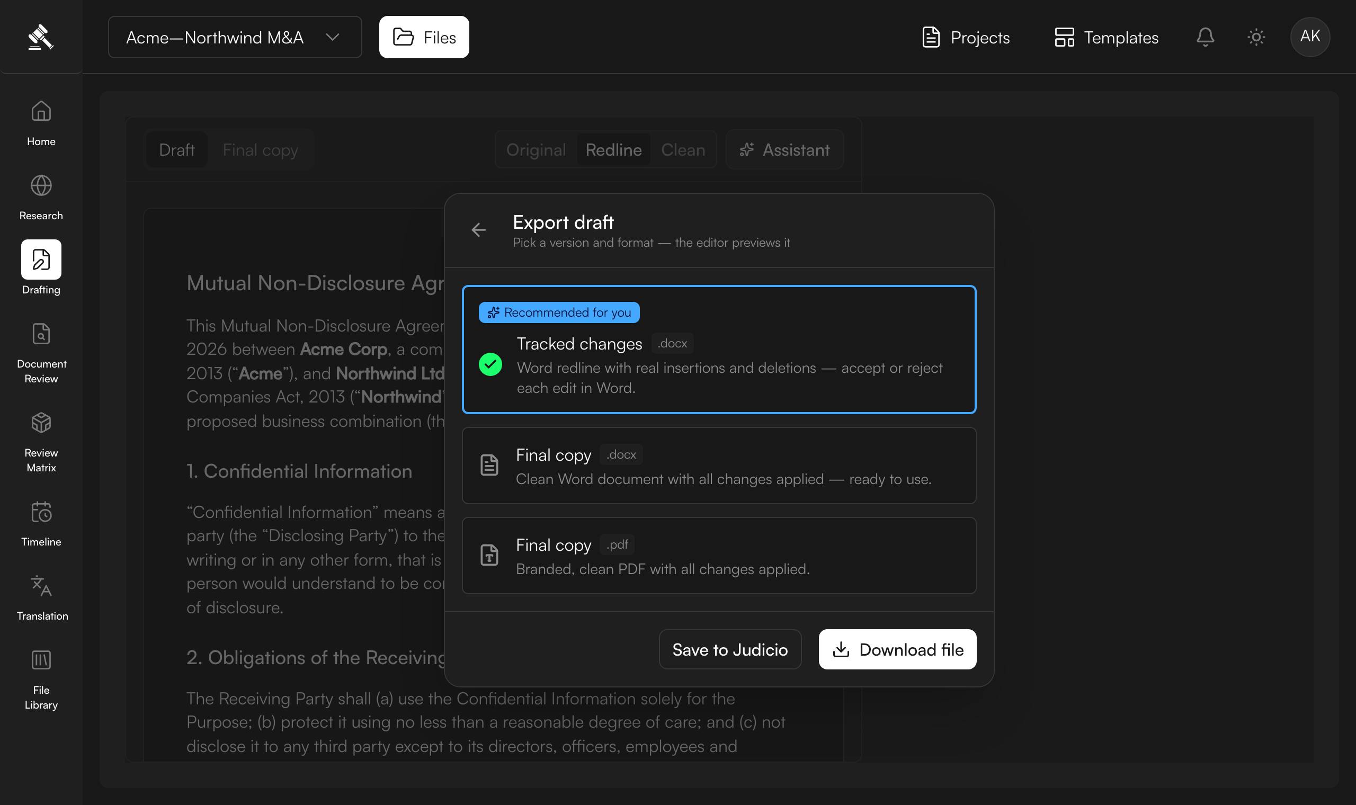The image size is (1356, 805).
Task: Select the Drafting sidebar icon
Action: tap(41, 260)
